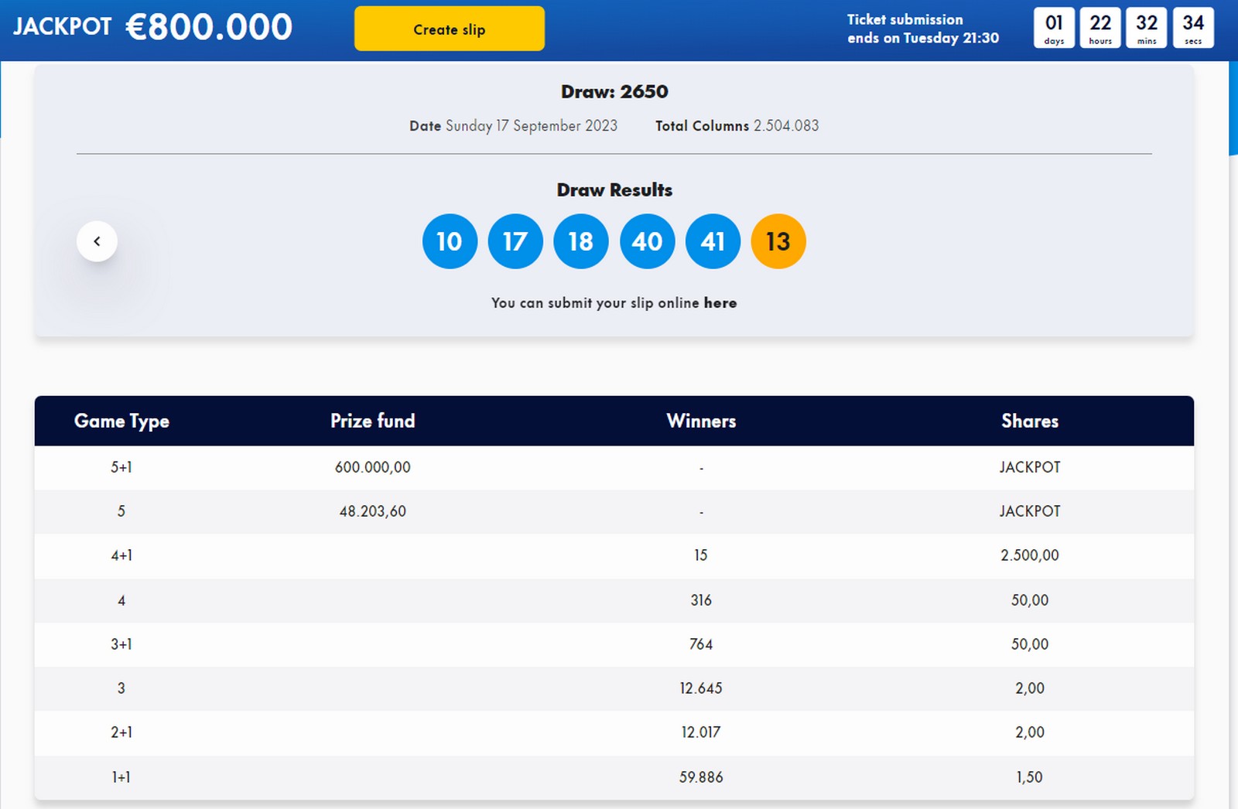The height and width of the screenshot is (809, 1238).
Task: Click the 4+1 row winners count 15
Action: (x=700, y=555)
